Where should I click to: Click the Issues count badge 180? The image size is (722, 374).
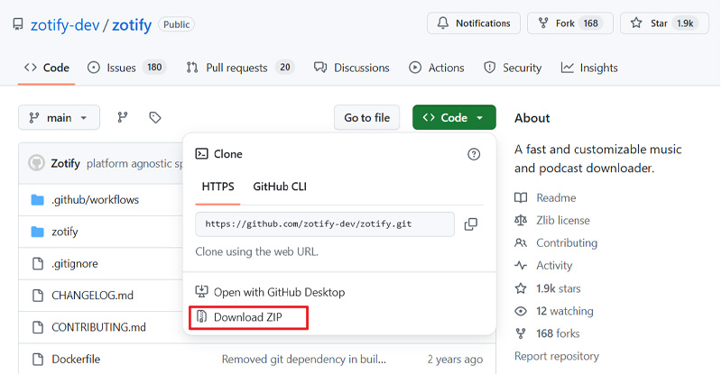tap(154, 68)
